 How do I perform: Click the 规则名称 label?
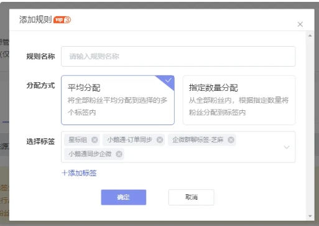(x=40, y=56)
